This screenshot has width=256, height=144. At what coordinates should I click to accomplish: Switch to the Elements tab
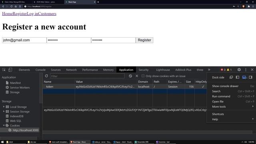coord(24,70)
